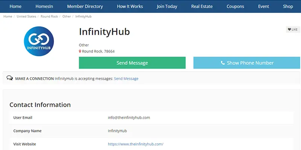
Task: Click the red location pin icon
Action: point(80,51)
